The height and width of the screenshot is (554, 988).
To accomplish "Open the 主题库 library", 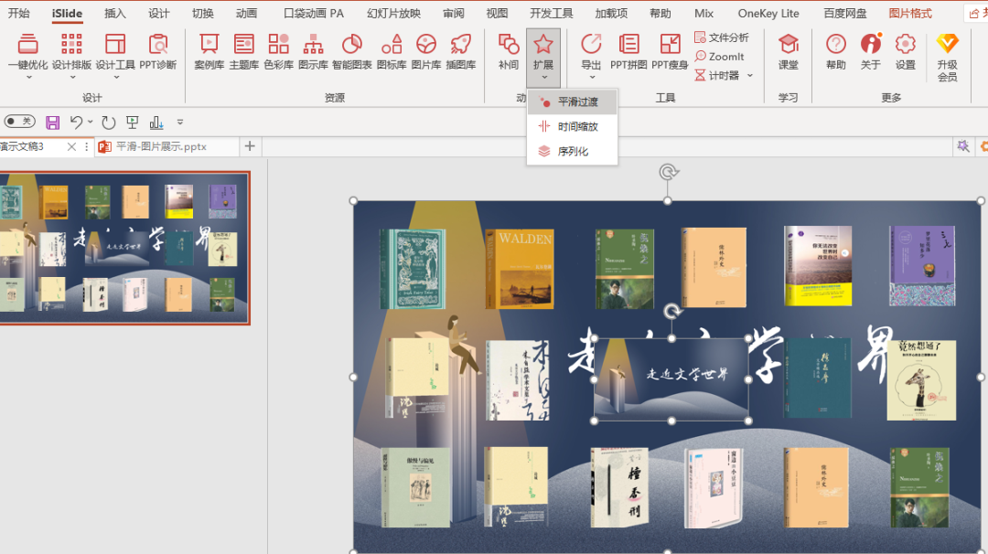I will coord(244,51).
